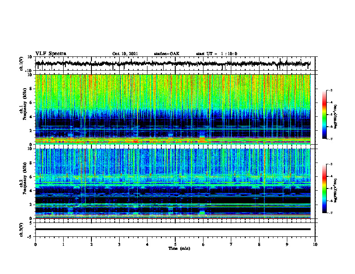Click inside the ch.2 frequency spectrogram
The image size is (355, 274).
click(x=173, y=184)
